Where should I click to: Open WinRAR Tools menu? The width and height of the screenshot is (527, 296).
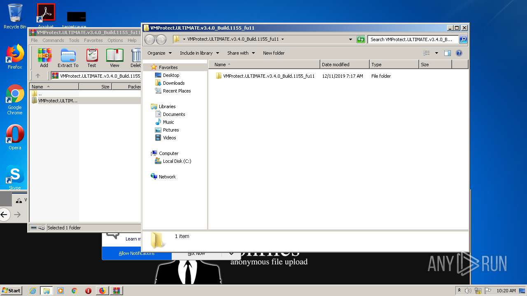pyautogui.click(x=74, y=40)
